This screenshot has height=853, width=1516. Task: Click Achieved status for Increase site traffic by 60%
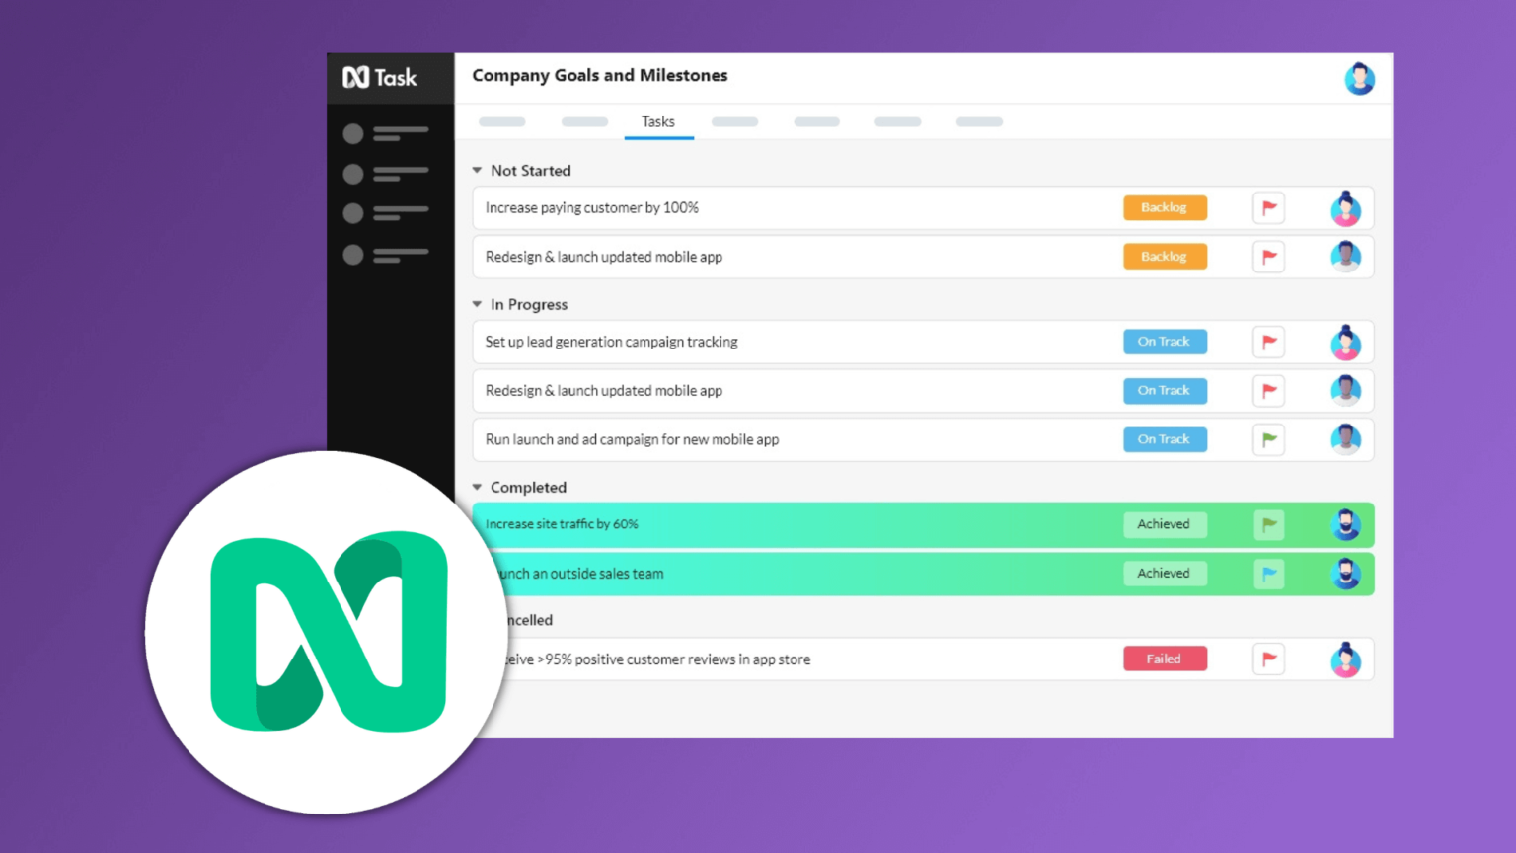pos(1165,524)
